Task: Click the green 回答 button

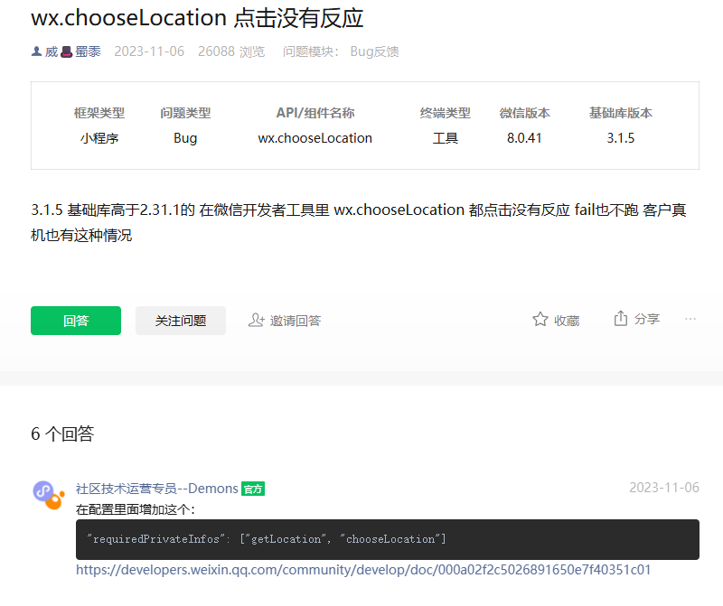Action: [x=75, y=321]
